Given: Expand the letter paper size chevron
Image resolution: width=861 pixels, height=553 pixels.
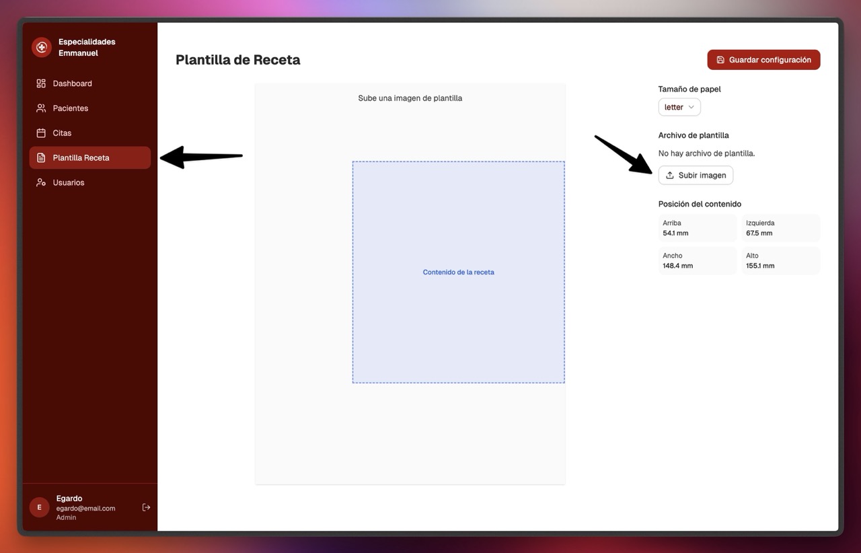Looking at the screenshot, I should pyautogui.click(x=691, y=108).
